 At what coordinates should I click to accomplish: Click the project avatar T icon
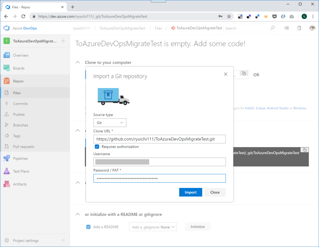(x=7, y=41)
